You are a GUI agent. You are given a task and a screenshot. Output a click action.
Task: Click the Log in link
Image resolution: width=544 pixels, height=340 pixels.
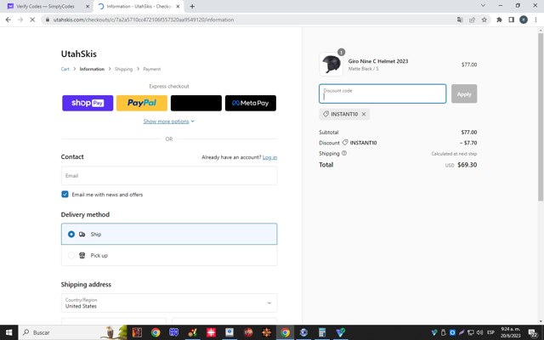269,157
